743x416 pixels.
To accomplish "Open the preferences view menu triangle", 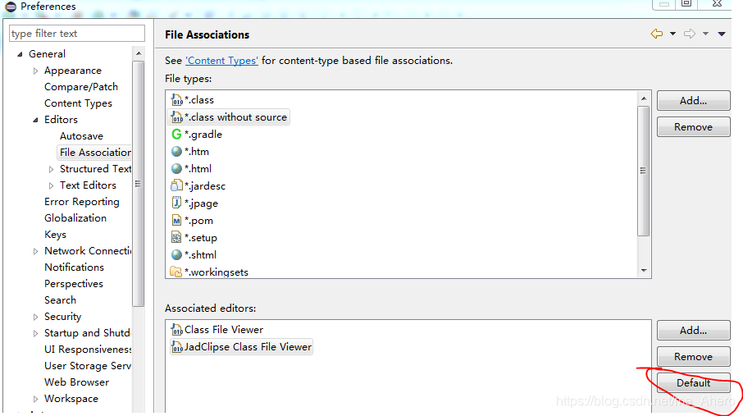I will (x=722, y=34).
